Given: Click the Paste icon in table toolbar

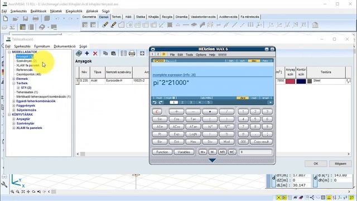Looking at the screenshot, I should [113, 54].
